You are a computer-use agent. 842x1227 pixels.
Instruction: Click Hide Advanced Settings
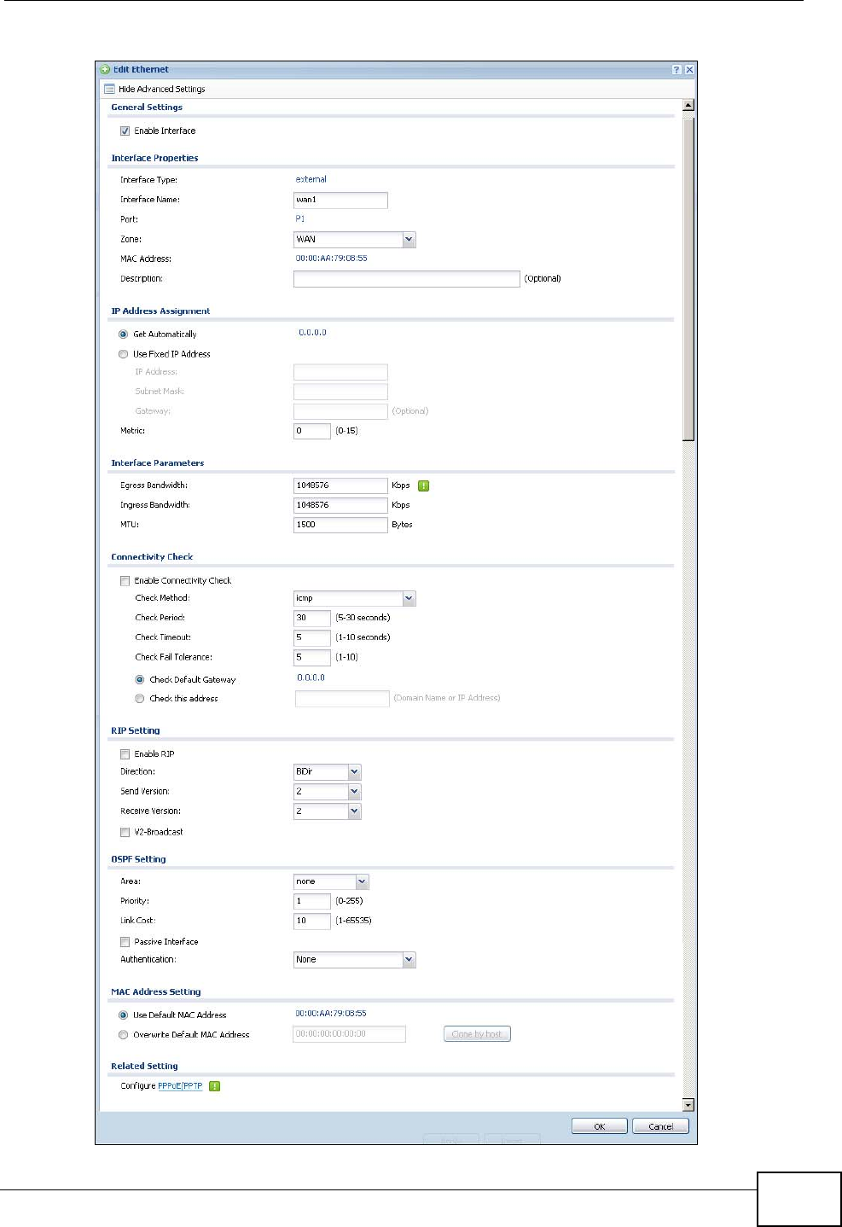pos(162,89)
